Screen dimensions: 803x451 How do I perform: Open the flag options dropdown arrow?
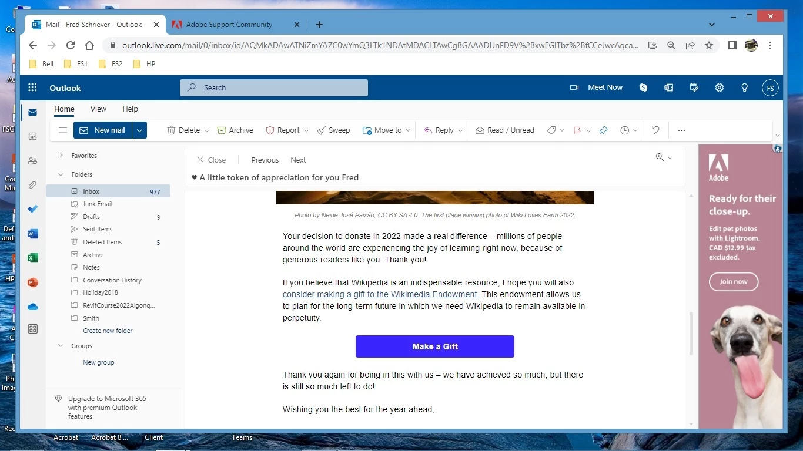click(x=588, y=130)
